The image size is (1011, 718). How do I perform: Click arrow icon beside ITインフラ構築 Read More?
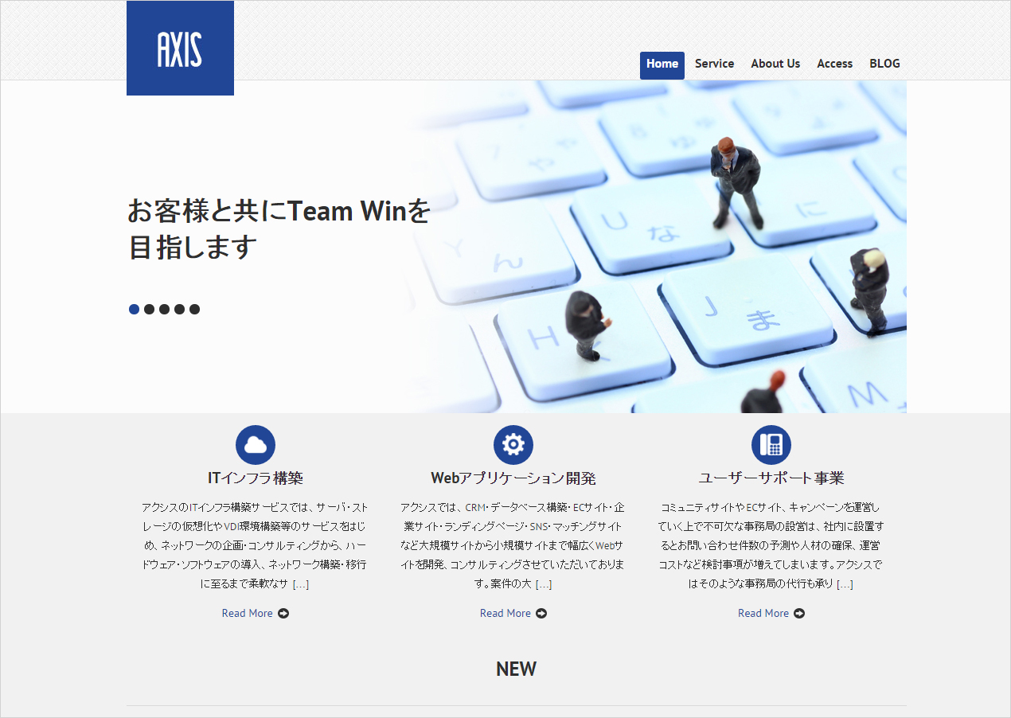tap(283, 614)
